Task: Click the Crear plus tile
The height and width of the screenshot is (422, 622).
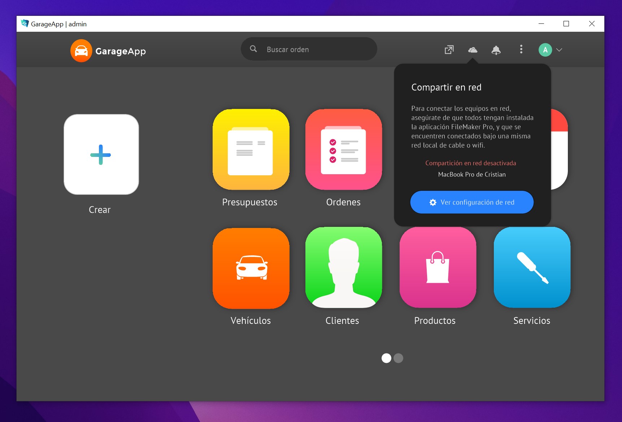Action: 101,154
